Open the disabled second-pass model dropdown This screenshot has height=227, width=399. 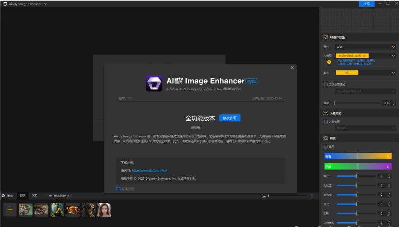coord(365,91)
